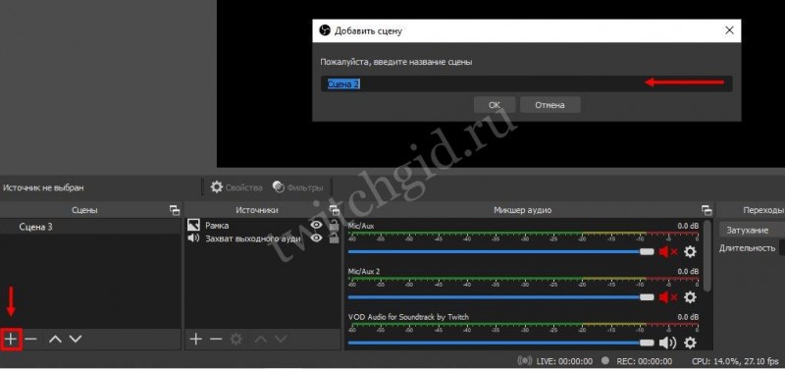Click the add scene plus icon
The width and height of the screenshot is (785, 369).
pyautogui.click(x=11, y=339)
